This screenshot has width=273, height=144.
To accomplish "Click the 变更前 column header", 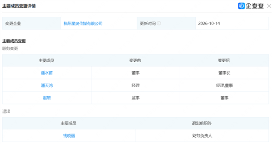I will [x=135, y=60].
